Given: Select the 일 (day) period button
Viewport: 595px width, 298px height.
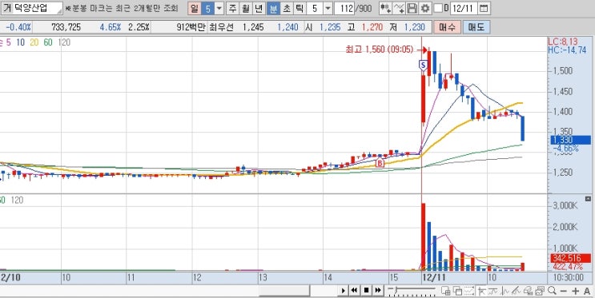Looking at the screenshot, I should (x=195, y=8).
